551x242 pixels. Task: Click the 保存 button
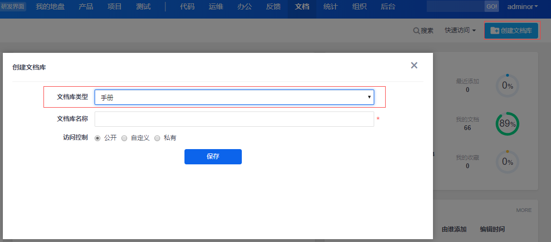(x=213, y=157)
